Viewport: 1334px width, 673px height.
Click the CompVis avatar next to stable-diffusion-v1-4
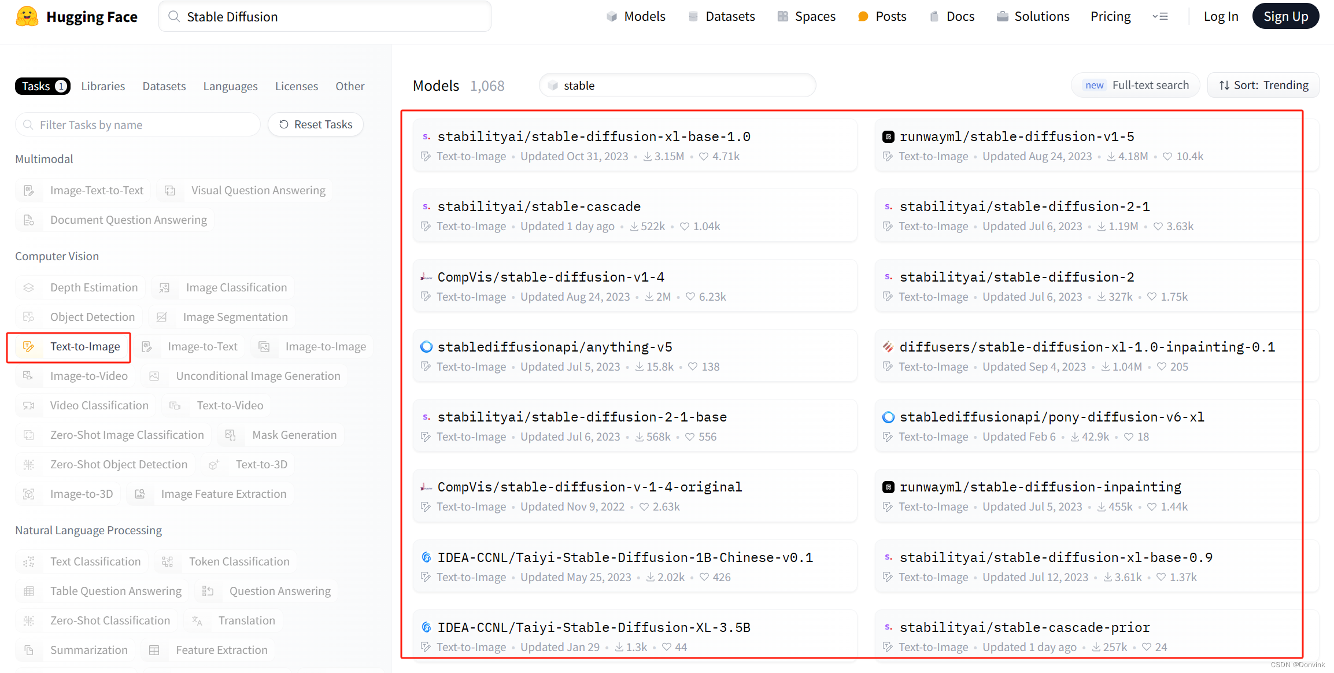[x=426, y=277]
